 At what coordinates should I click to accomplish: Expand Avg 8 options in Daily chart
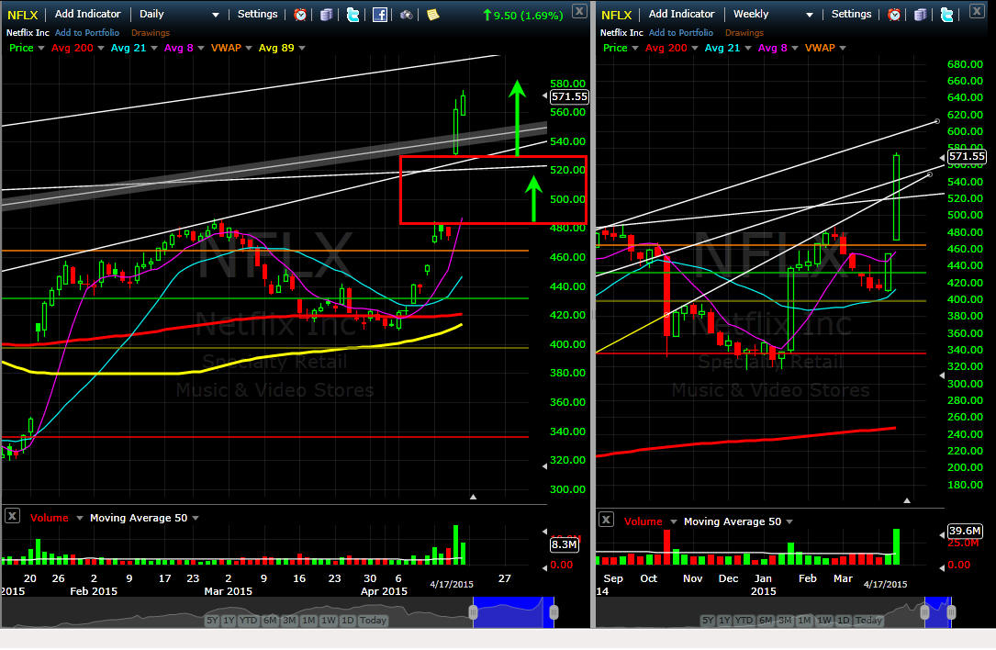point(201,49)
